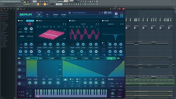Click OSC A 3D wavetable view toggle bars
The width and height of the screenshot is (176, 99).
click(x=65, y=39)
